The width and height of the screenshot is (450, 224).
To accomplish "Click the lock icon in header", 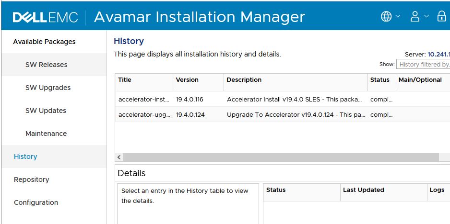I will 442,16.
